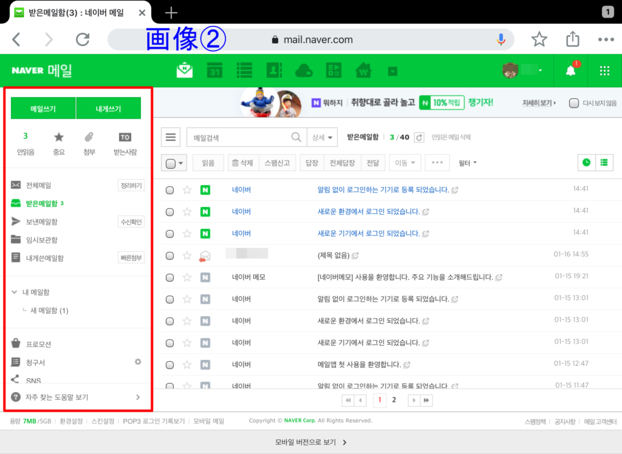
Task: Expand 자주 찾는 도움말 보기 chevron
Action: tap(138, 397)
